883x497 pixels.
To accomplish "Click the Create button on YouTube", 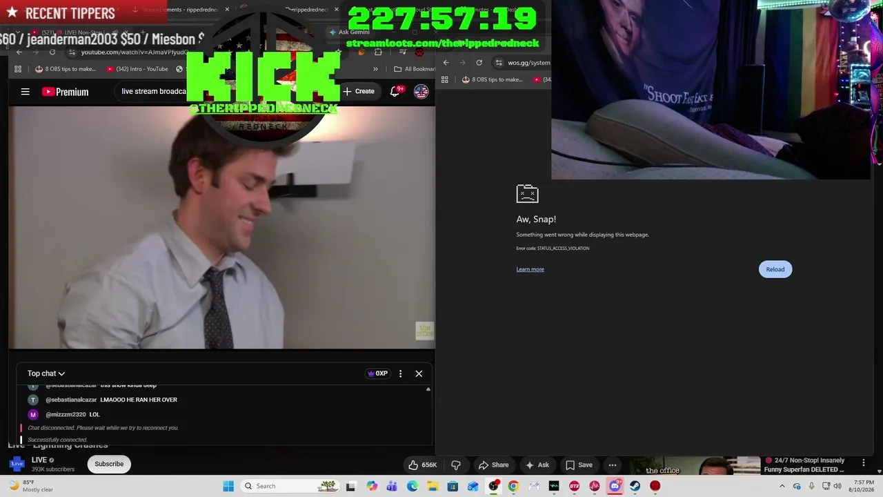I will tap(359, 91).
